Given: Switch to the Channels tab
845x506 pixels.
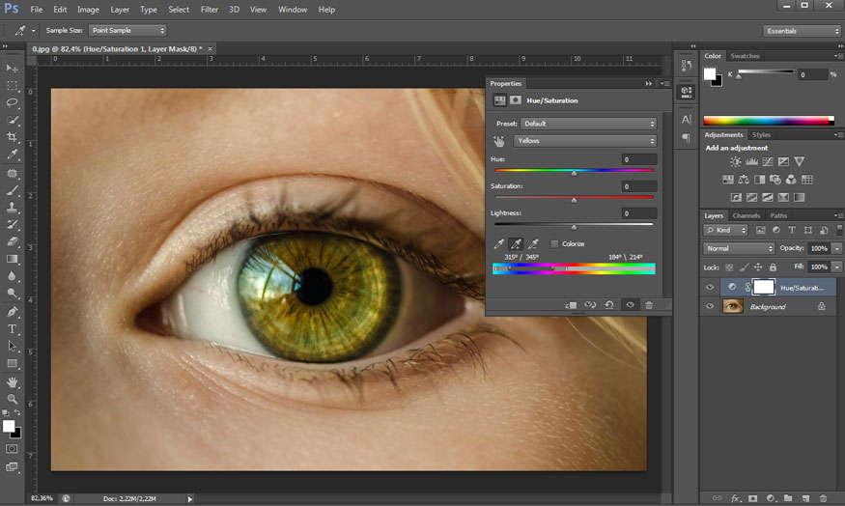Looking at the screenshot, I should 746,215.
